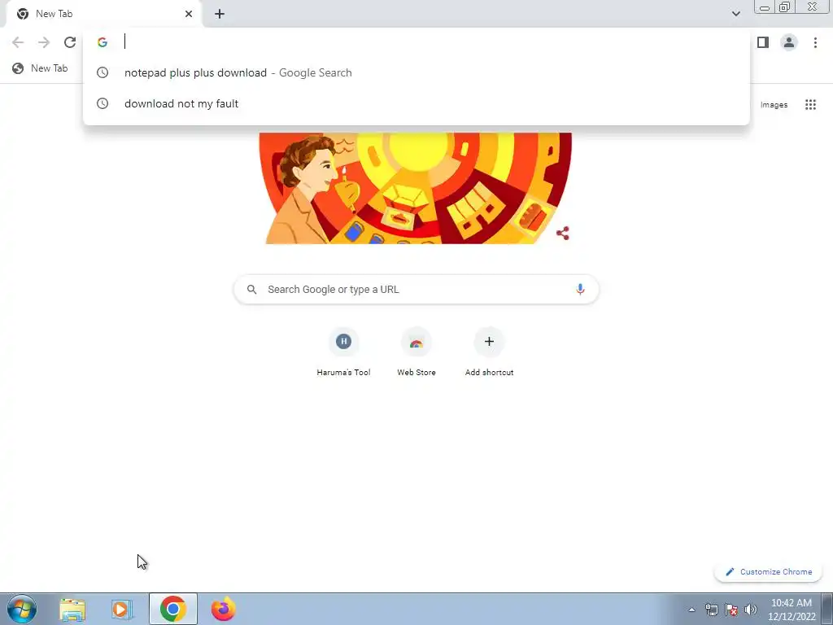Open File Explorer from the taskbar
The image size is (833, 625).
(72, 609)
